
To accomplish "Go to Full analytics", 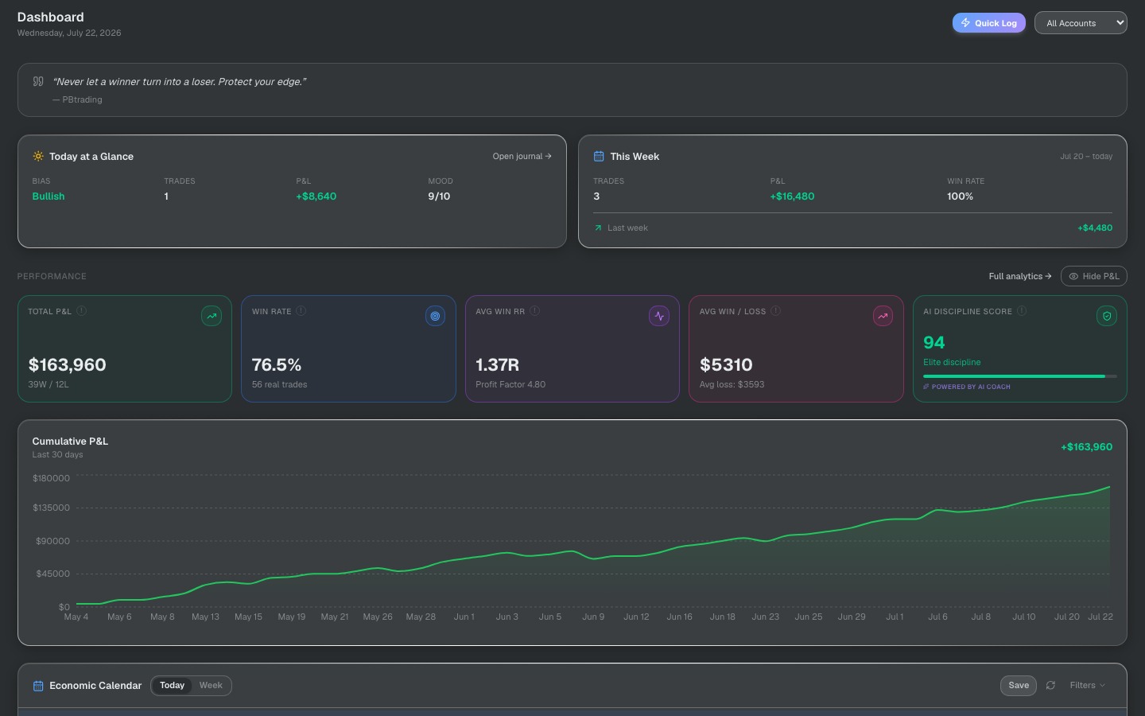I will pos(1020,276).
